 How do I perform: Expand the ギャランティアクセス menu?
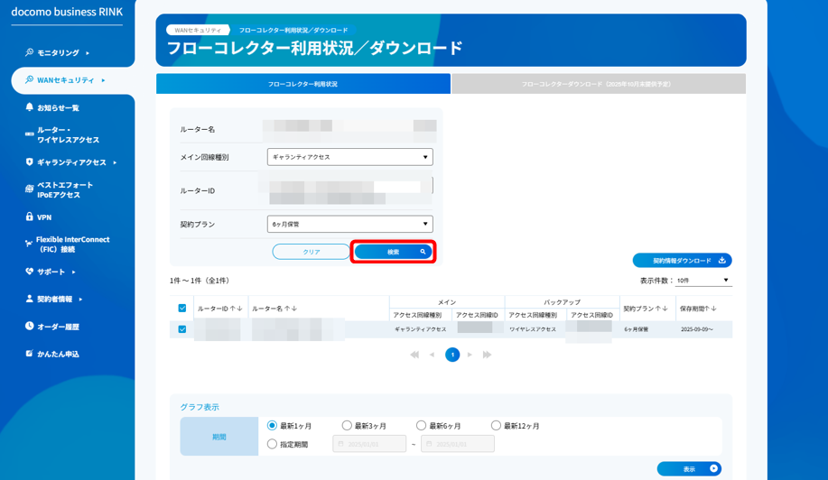point(115,162)
